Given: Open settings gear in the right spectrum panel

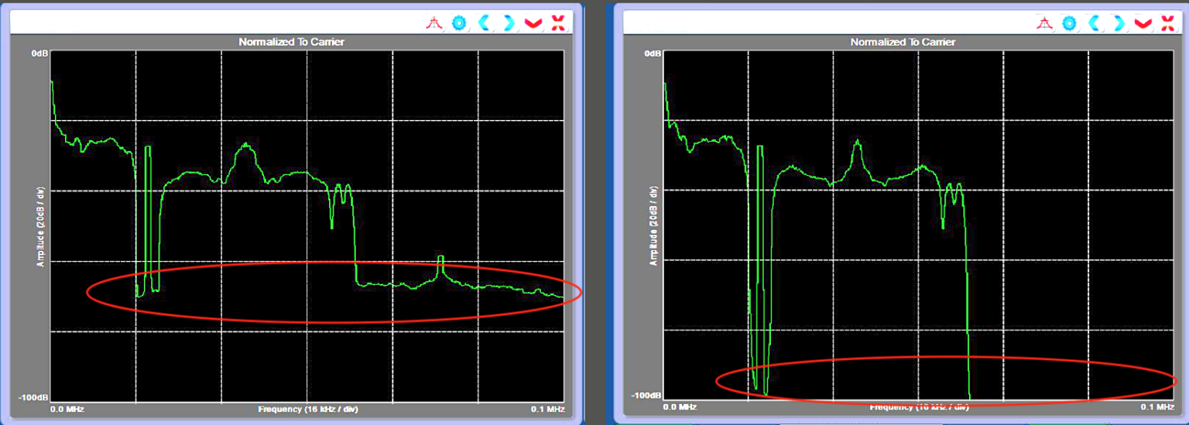Looking at the screenshot, I should tap(1070, 22).
